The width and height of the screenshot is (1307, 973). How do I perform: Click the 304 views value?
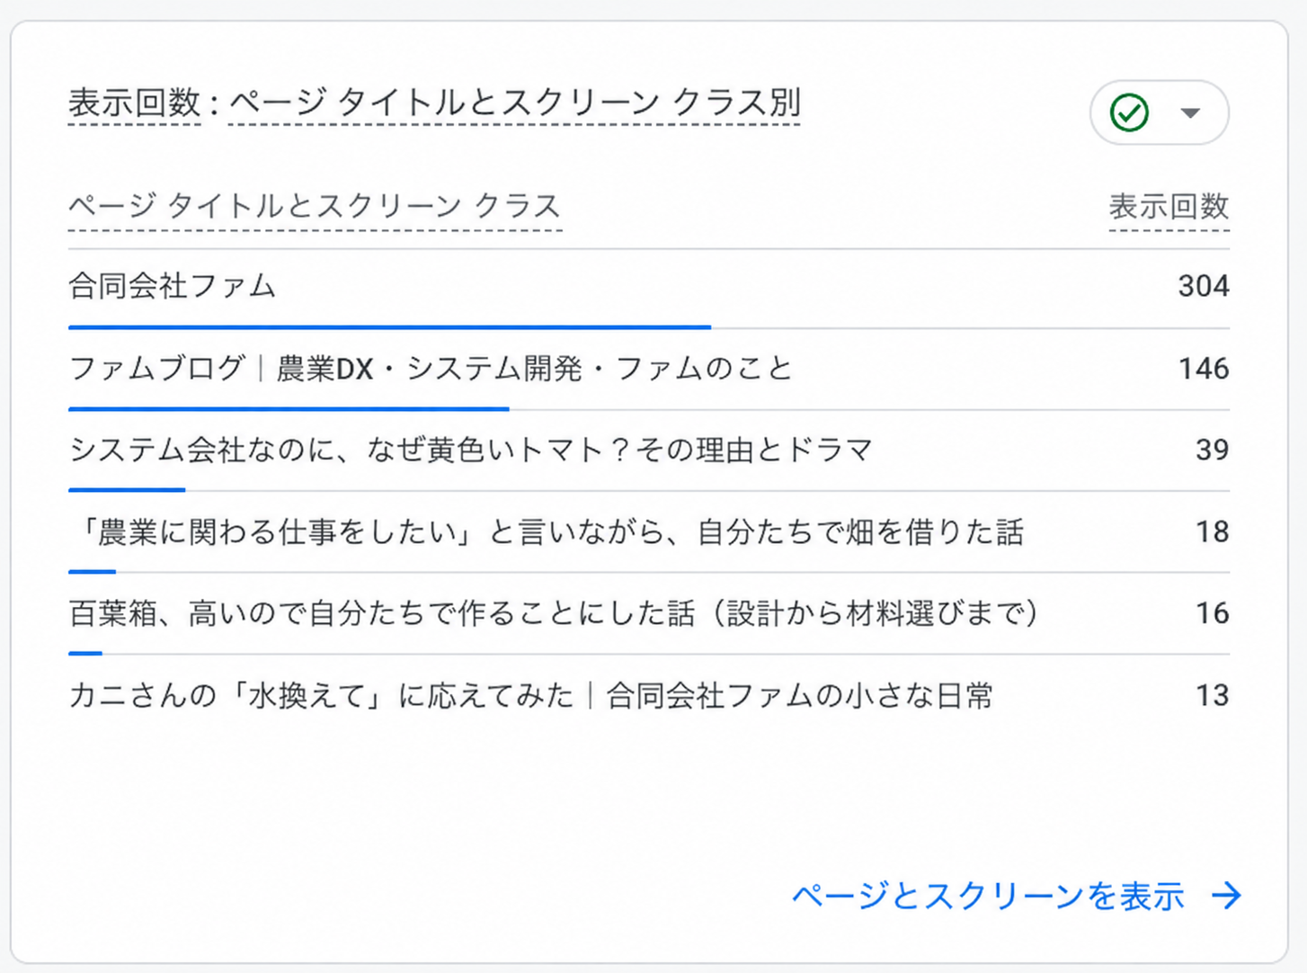pos(1204,286)
